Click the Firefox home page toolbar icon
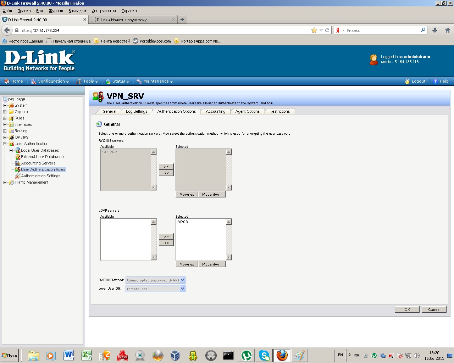The width and height of the screenshot is (454, 363). (447, 30)
